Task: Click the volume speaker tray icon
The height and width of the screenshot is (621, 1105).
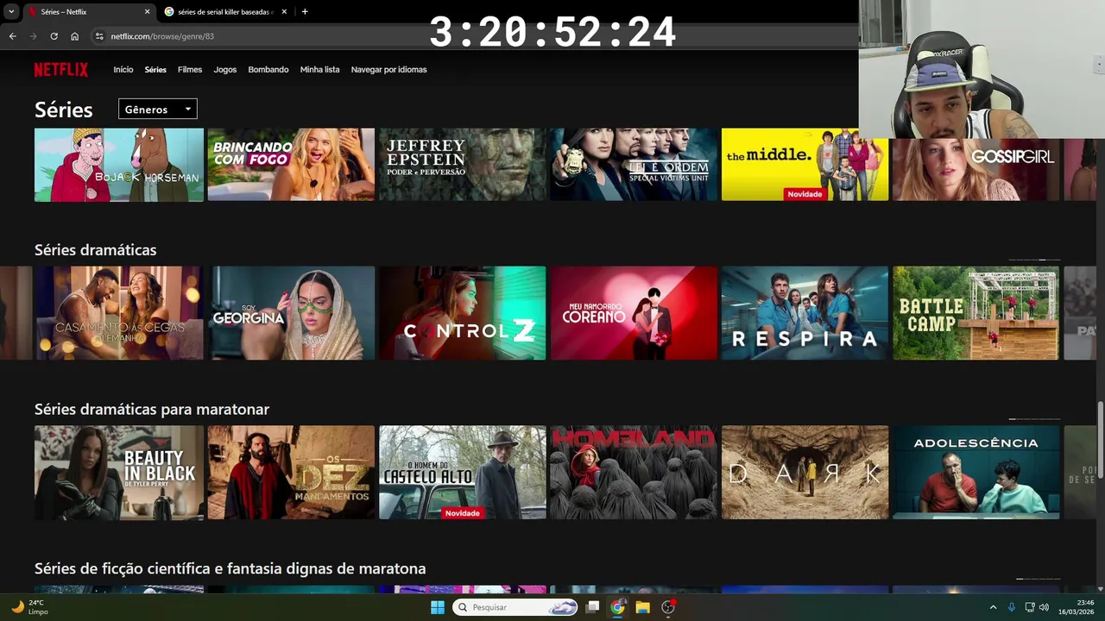Action: (x=1044, y=607)
